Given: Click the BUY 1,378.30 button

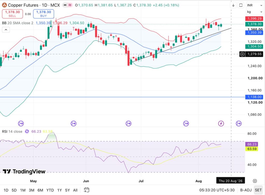Looking at the screenshot, I should pos(43,14).
